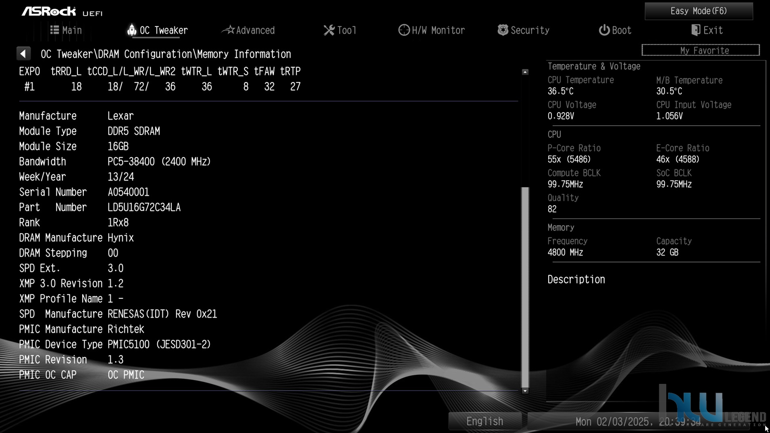Select the Week/Year 13/24 row
770x433 pixels.
pyautogui.click(x=77, y=177)
